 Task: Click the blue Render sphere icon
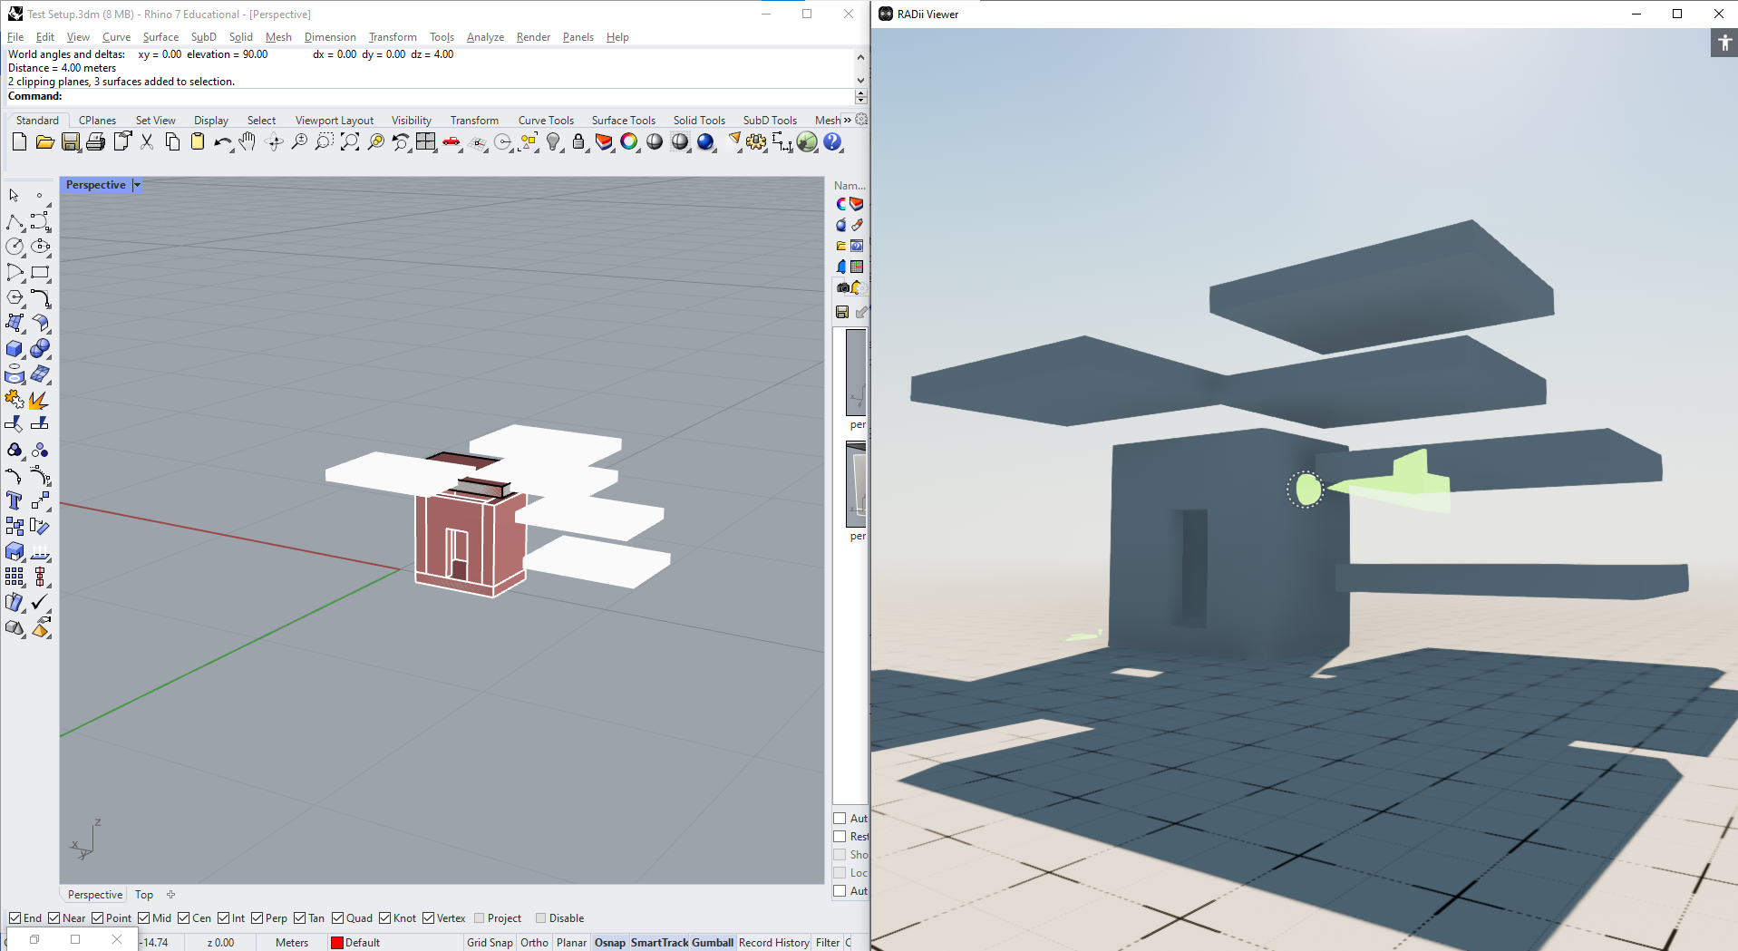pos(705,141)
